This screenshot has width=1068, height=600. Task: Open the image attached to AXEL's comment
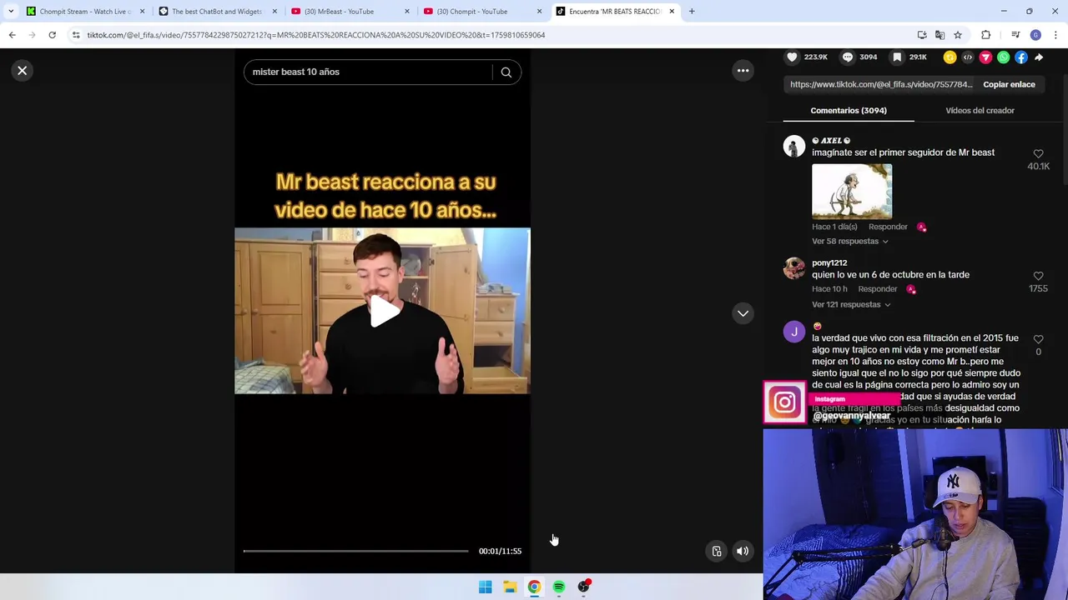click(852, 192)
